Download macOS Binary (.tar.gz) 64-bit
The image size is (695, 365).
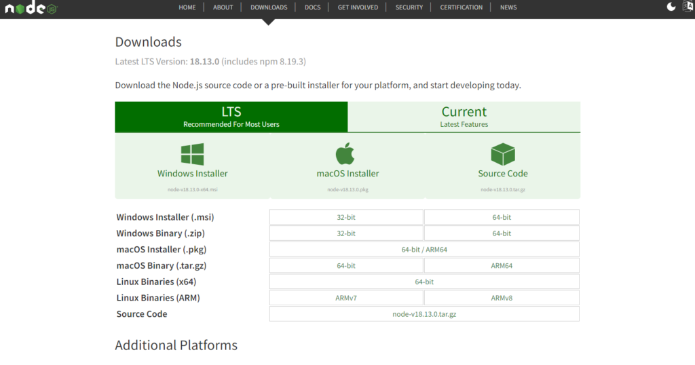[x=346, y=266]
